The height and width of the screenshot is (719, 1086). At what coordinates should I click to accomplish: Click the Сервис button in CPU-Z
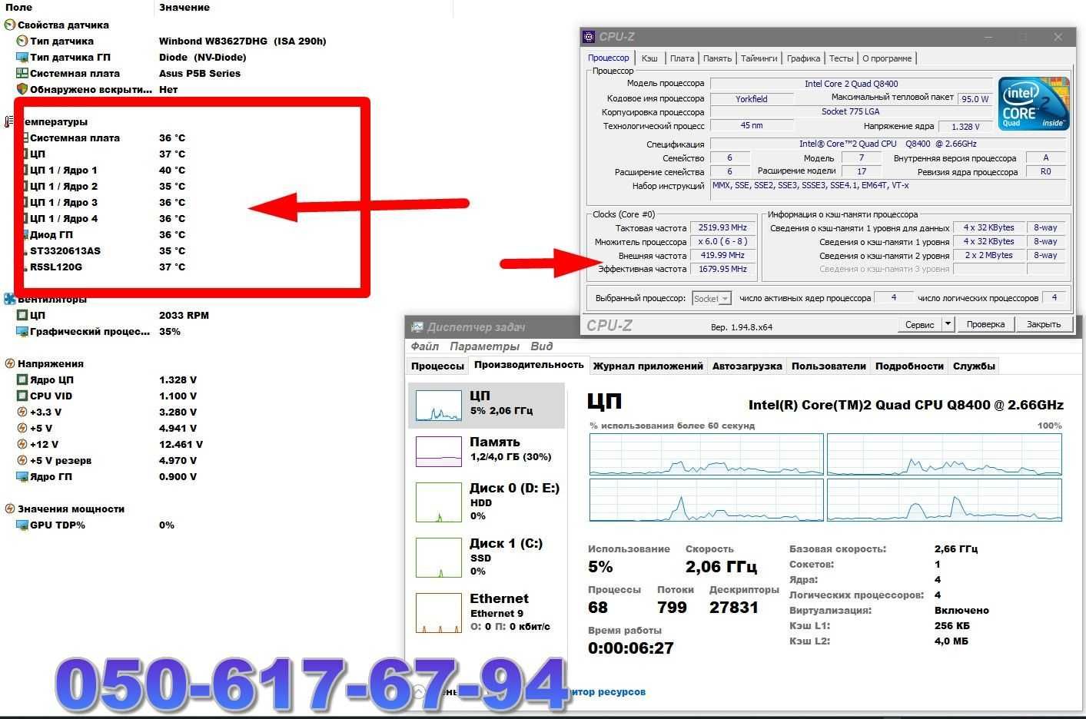tap(920, 324)
